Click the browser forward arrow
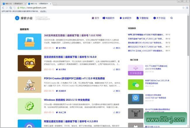The width and height of the screenshot is (190, 128). (7, 8)
